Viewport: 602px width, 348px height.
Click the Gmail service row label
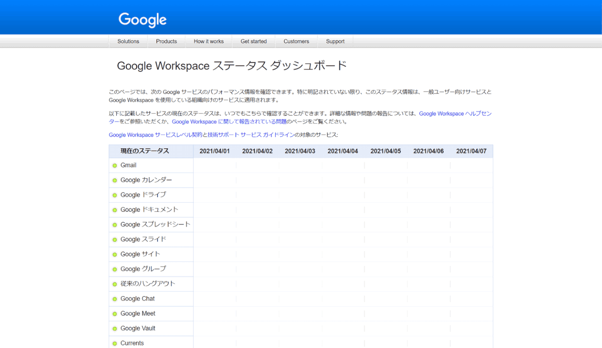[128, 165]
